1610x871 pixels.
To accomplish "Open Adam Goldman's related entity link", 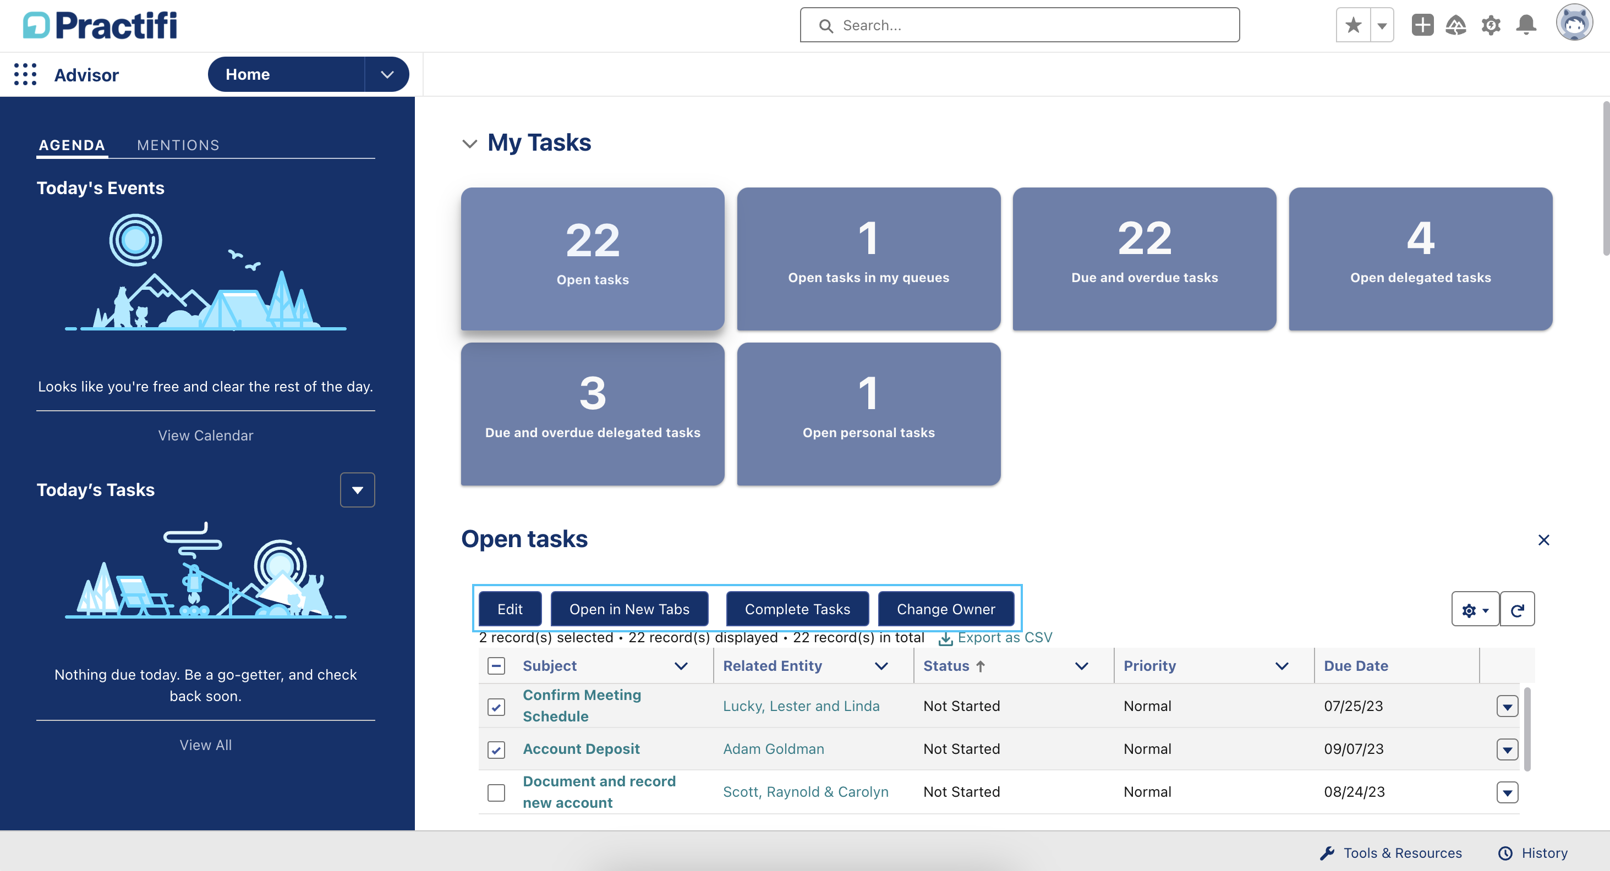I will pyautogui.click(x=773, y=748).
